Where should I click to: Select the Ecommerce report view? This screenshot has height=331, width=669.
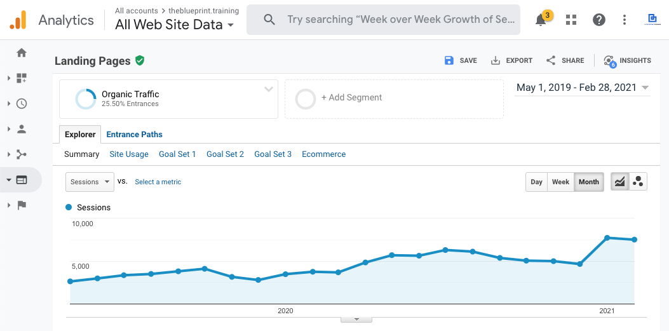point(323,154)
